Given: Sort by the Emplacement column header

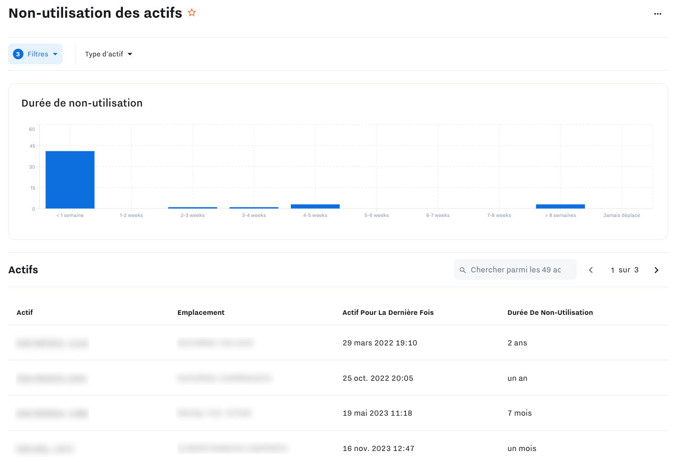Looking at the screenshot, I should 201,312.
